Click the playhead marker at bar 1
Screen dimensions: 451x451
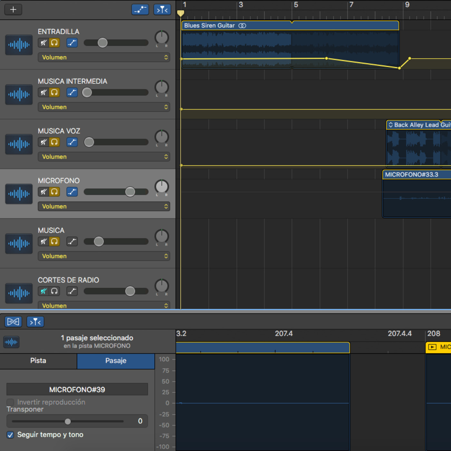pos(181,13)
